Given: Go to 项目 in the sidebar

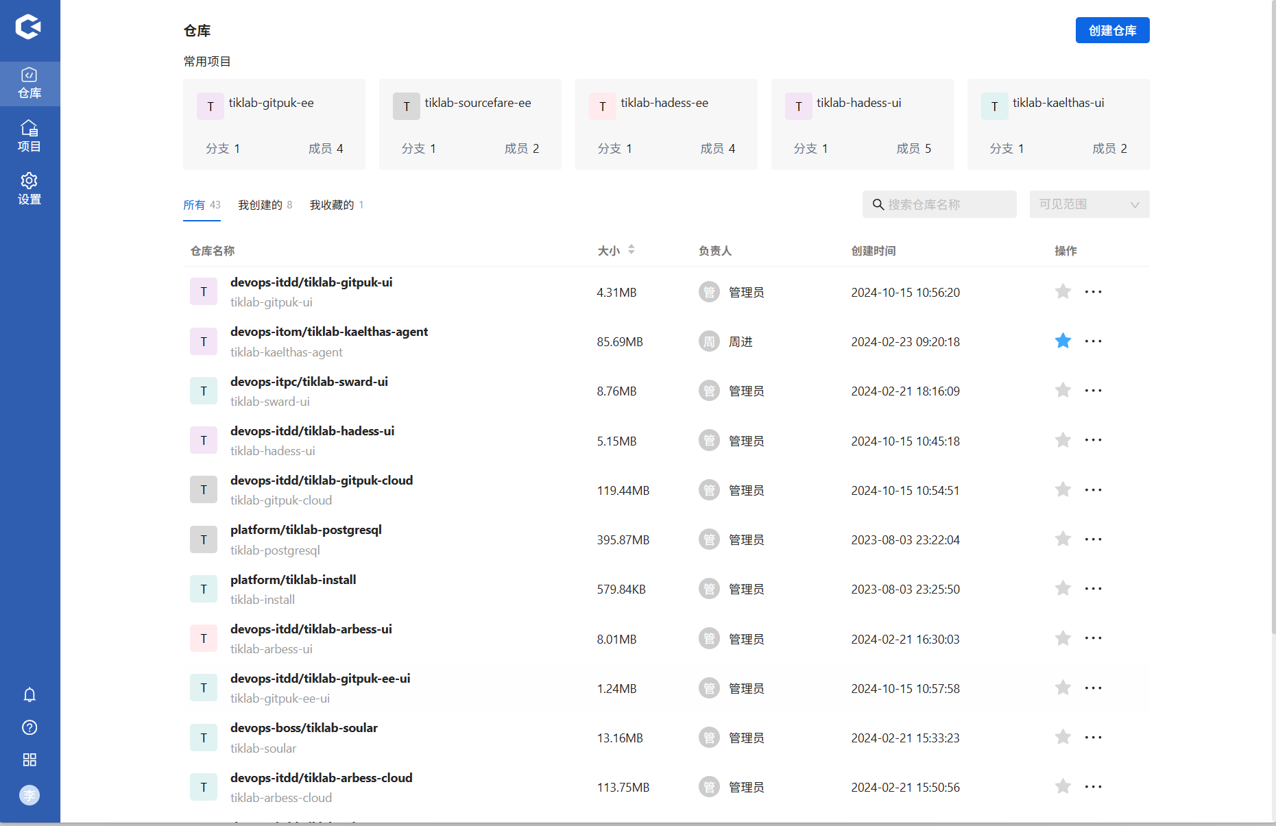Looking at the screenshot, I should pyautogui.click(x=29, y=136).
